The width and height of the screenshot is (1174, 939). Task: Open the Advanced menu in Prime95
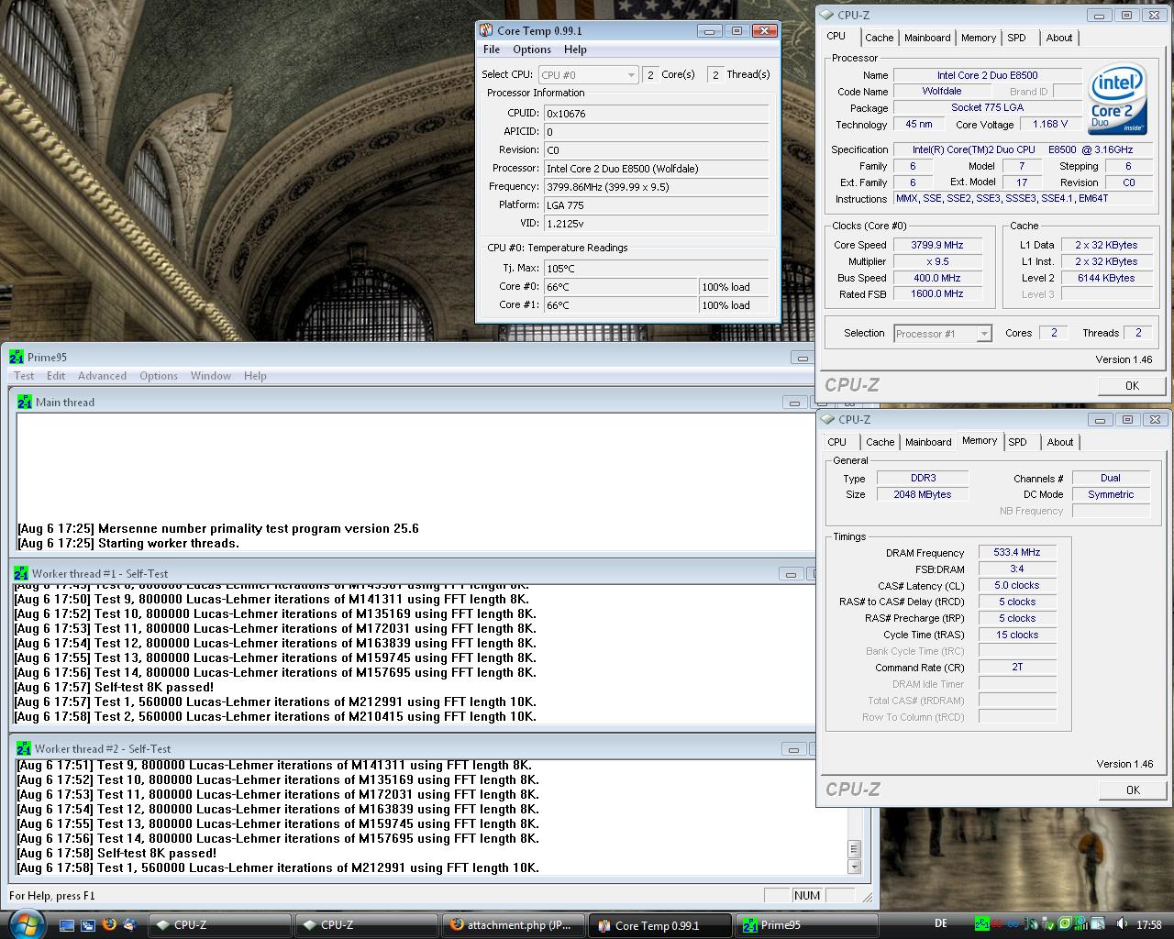(102, 376)
